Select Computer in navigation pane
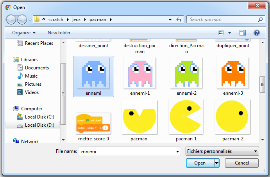 pyautogui.click(x=32, y=109)
